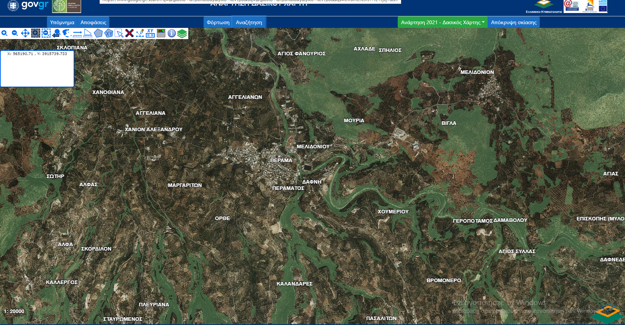Choose the draw polygon tool
Image resolution: width=625 pixels, height=325 pixels.
(98, 33)
